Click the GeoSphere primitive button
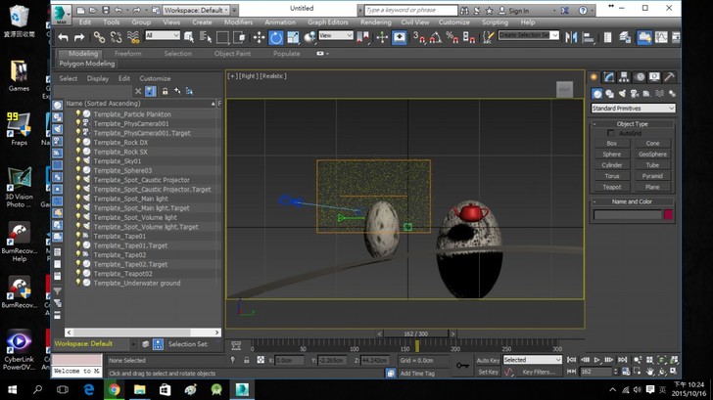 coord(652,154)
